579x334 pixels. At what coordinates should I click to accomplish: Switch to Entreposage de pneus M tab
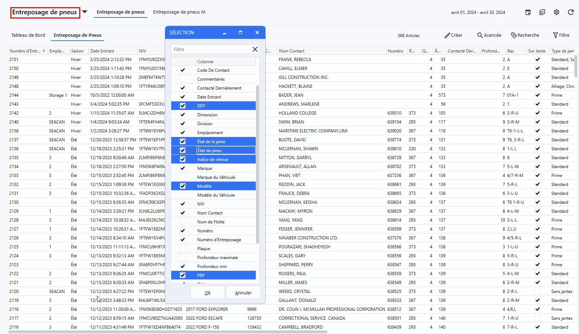tap(179, 12)
